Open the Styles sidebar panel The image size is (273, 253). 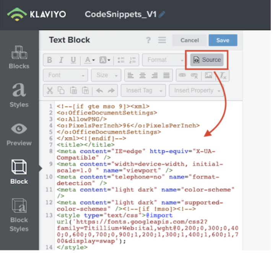pyautogui.click(x=19, y=95)
